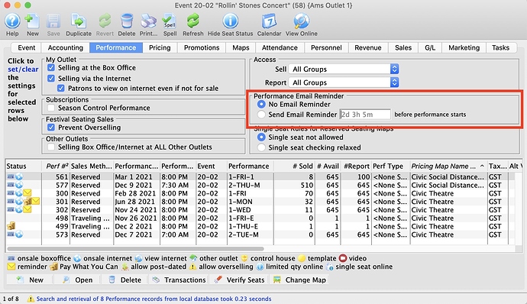The height and width of the screenshot is (304, 527).
Task: Click reminder envelope icon in row 300
Action: (x=27, y=193)
